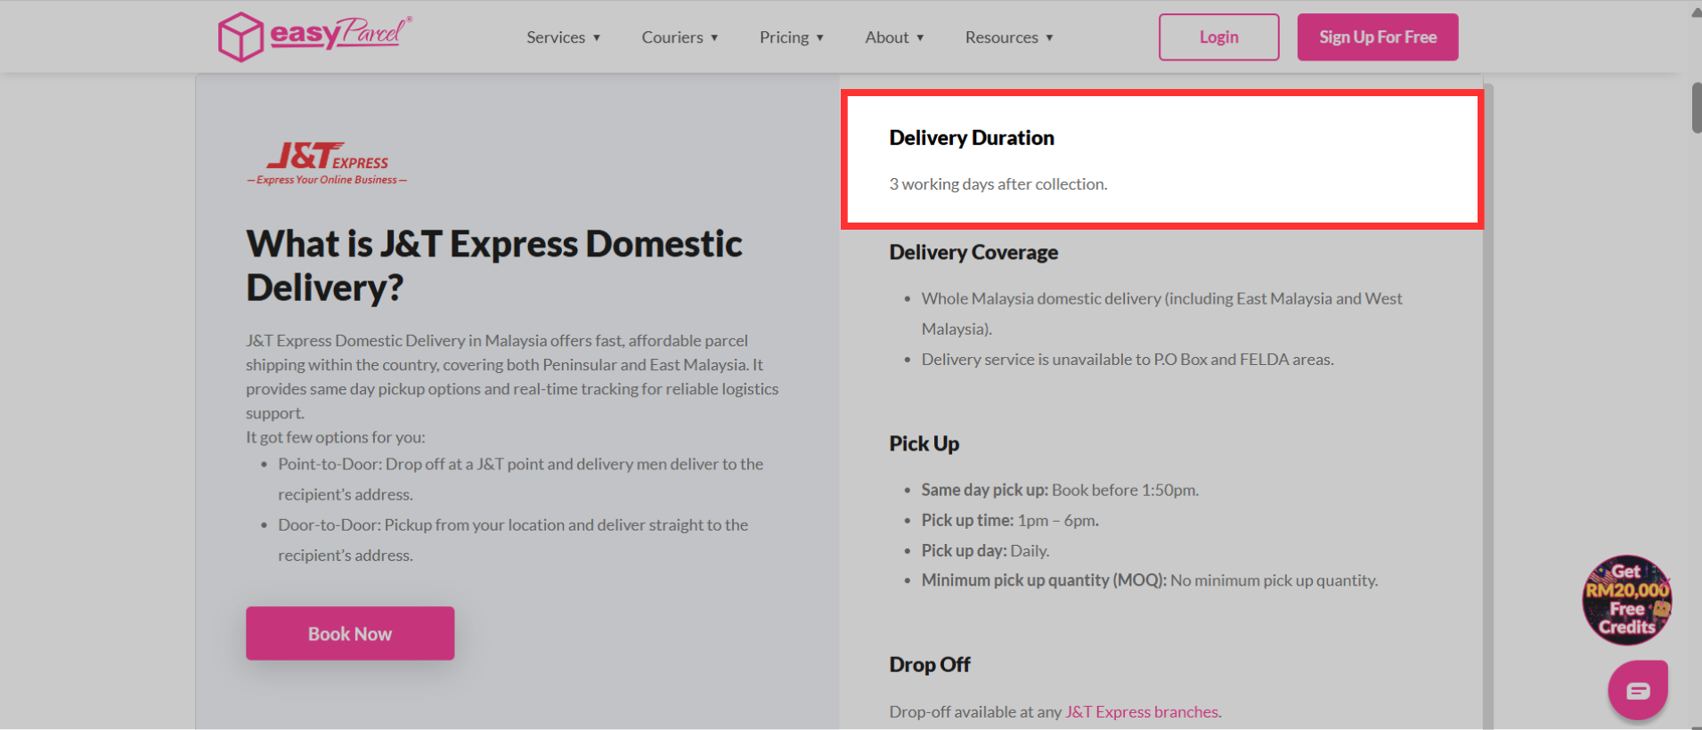Click 'Same day pick up' bullet text
Viewport: 1702px width, 730px height.
coord(1060,490)
